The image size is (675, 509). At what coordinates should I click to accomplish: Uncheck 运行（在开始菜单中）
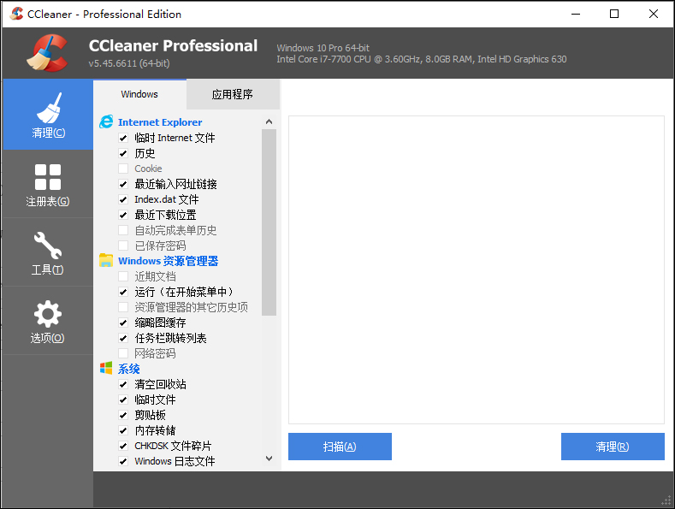tap(123, 292)
